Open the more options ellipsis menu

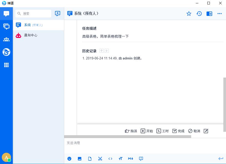pyautogui.click(x=220, y=14)
